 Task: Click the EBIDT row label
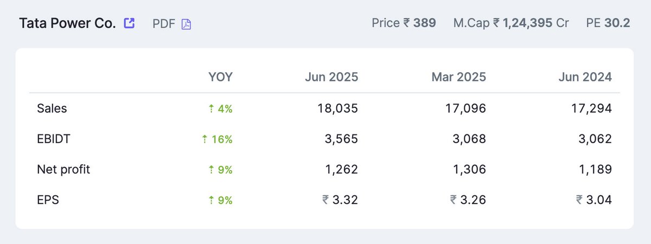click(54, 139)
